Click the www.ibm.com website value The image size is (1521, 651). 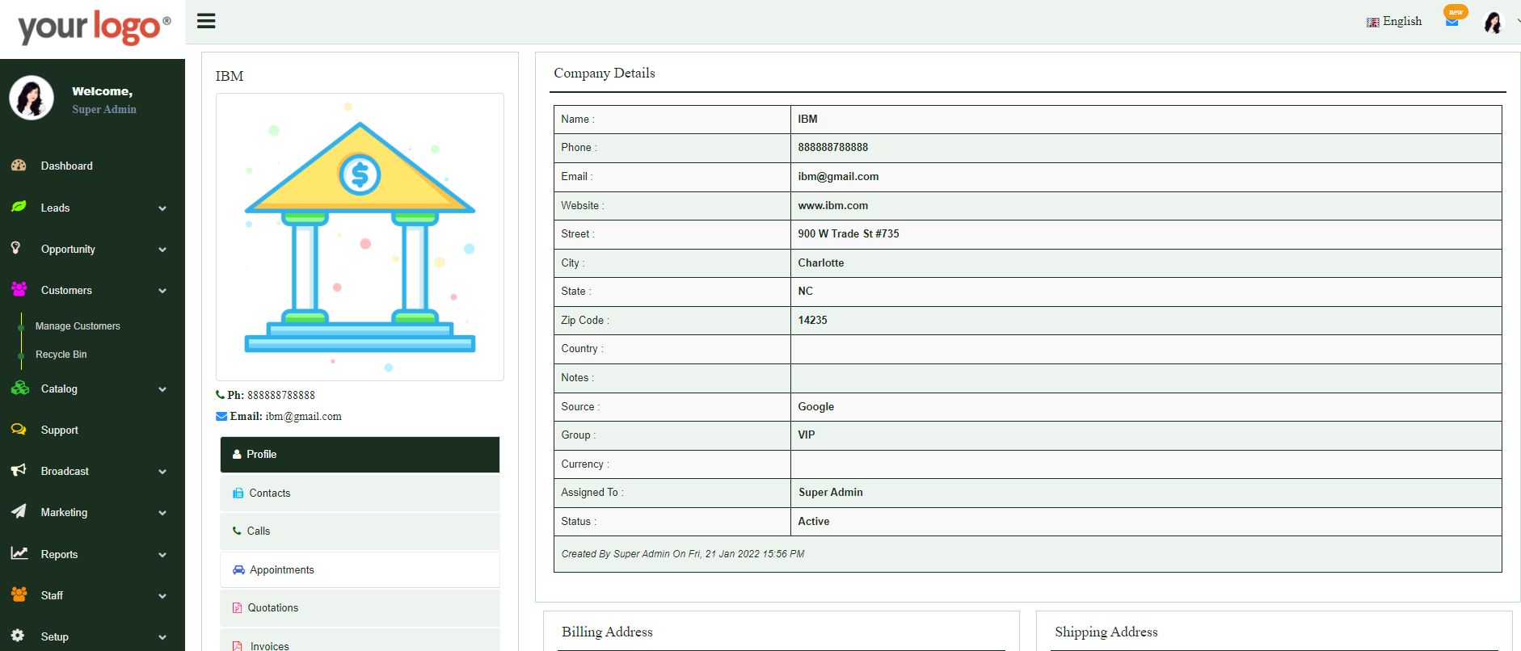tap(833, 206)
